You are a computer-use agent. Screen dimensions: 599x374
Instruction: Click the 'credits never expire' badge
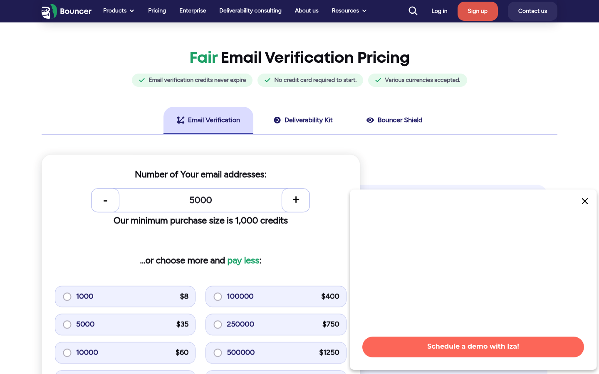[192, 80]
